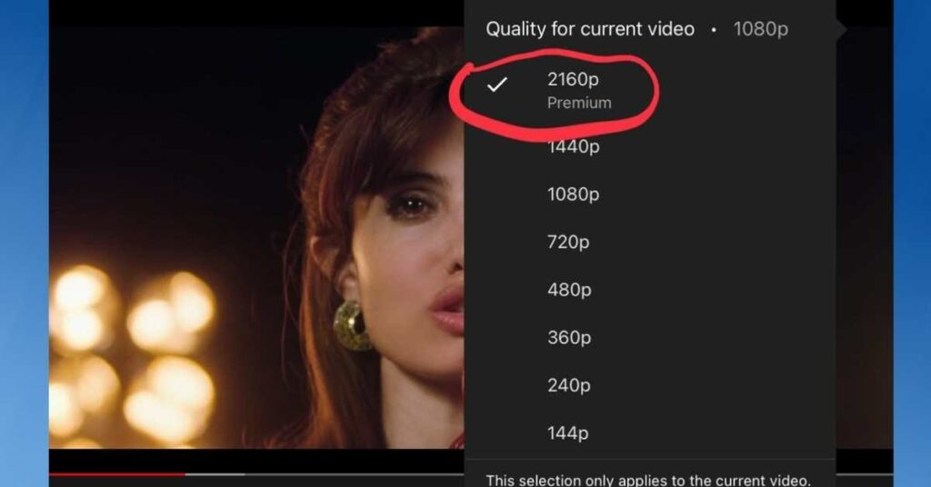Click the grey buffered section of progress bar
Screen dimensions: 931x487
pyautogui.click(x=215, y=474)
